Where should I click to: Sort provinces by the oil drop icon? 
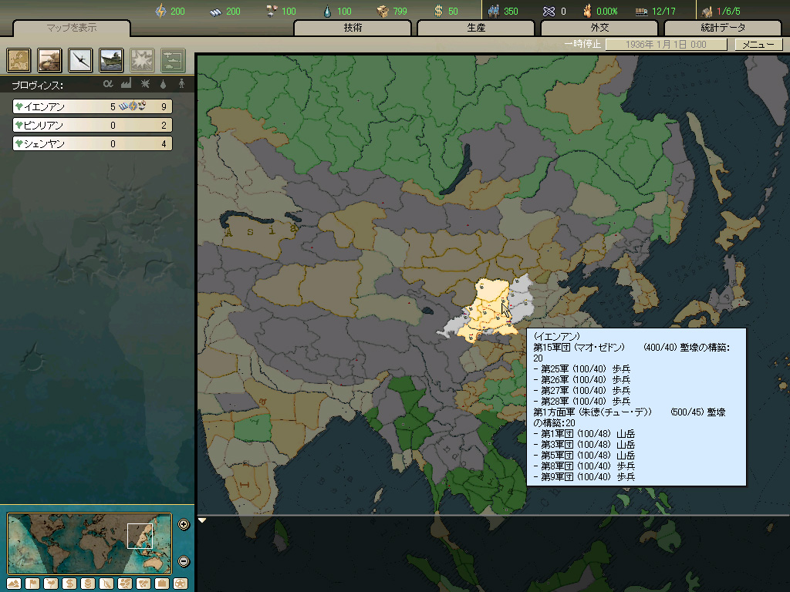[164, 84]
